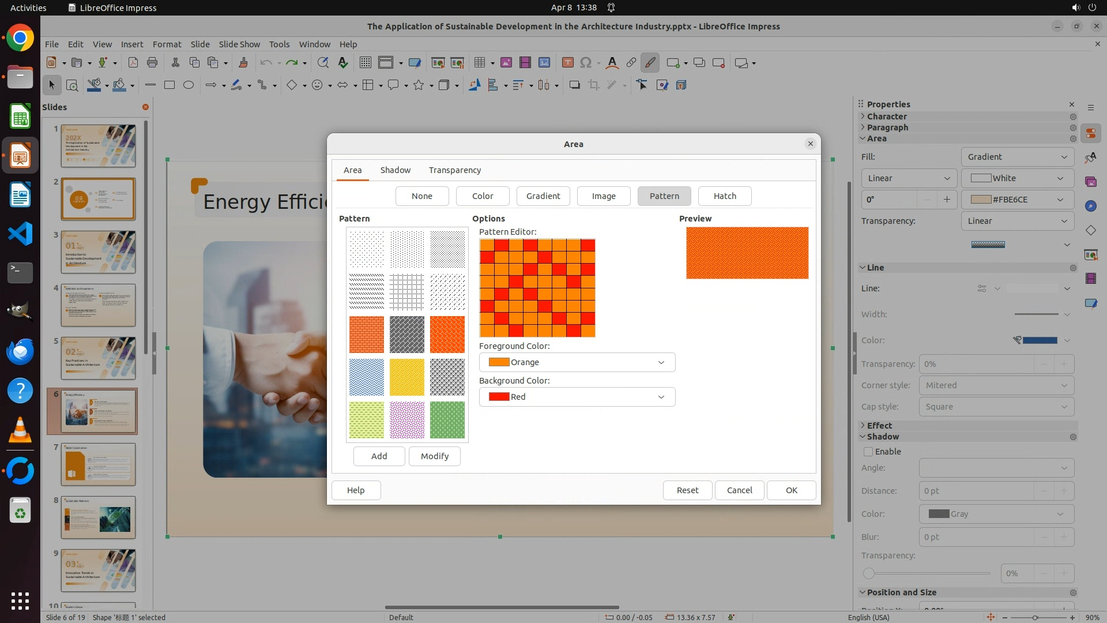Screen dimensions: 1107x623
Task: Expand the Character section in Properties
Action: (x=887, y=117)
